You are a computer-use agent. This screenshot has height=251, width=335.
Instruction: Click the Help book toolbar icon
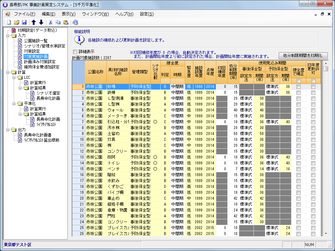75,22
